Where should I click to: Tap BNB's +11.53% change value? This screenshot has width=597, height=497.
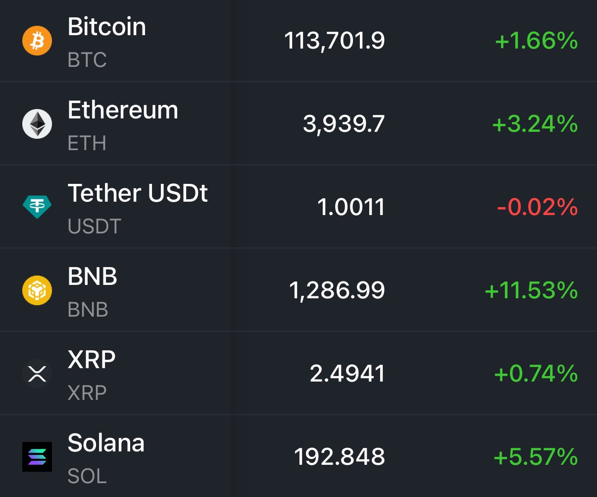[532, 290]
